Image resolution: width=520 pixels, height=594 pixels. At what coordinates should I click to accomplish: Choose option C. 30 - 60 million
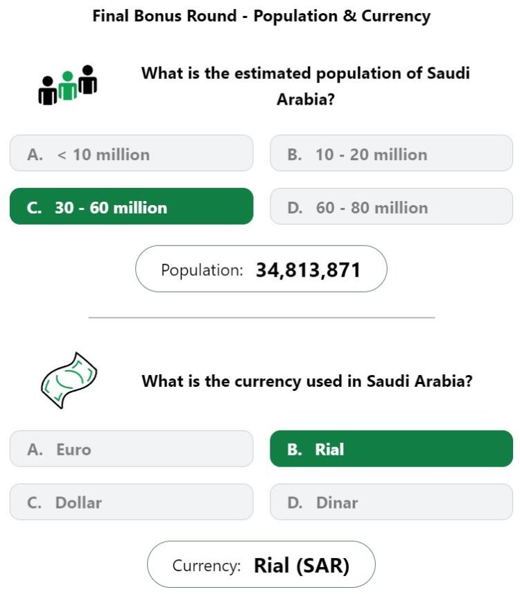coord(132,206)
